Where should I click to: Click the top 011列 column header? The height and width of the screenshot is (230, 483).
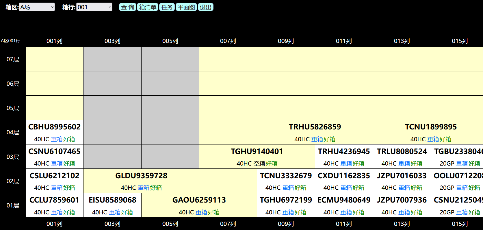pos(344,41)
